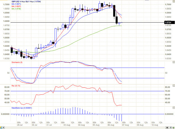Select the blue MA (1.6871) legend label
The height and width of the screenshot is (129, 175).
point(16,4)
